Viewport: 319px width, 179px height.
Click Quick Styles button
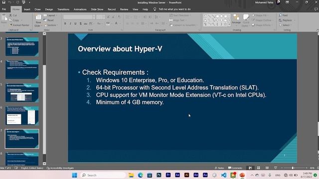(246, 20)
